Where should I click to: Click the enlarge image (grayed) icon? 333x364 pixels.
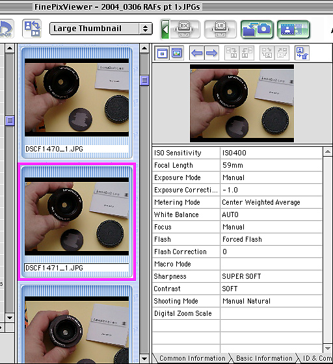click(282, 53)
